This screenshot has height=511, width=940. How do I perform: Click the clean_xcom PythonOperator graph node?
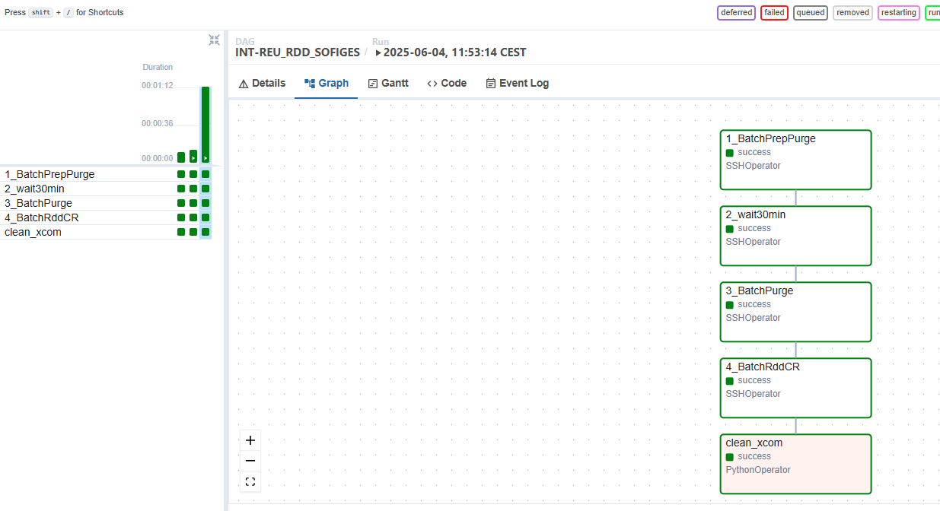(795, 464)
